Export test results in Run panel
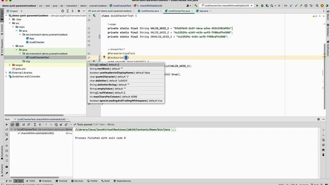Viewport: 330px width, 185px height. 66,124
